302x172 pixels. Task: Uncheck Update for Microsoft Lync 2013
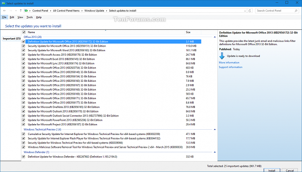pos(23,63)
